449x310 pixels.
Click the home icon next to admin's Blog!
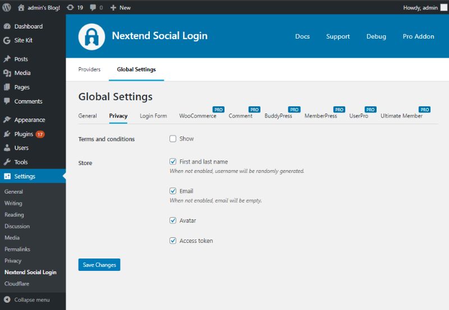pos(21,7)
